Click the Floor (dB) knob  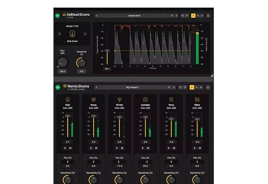(x=62, y=62)
